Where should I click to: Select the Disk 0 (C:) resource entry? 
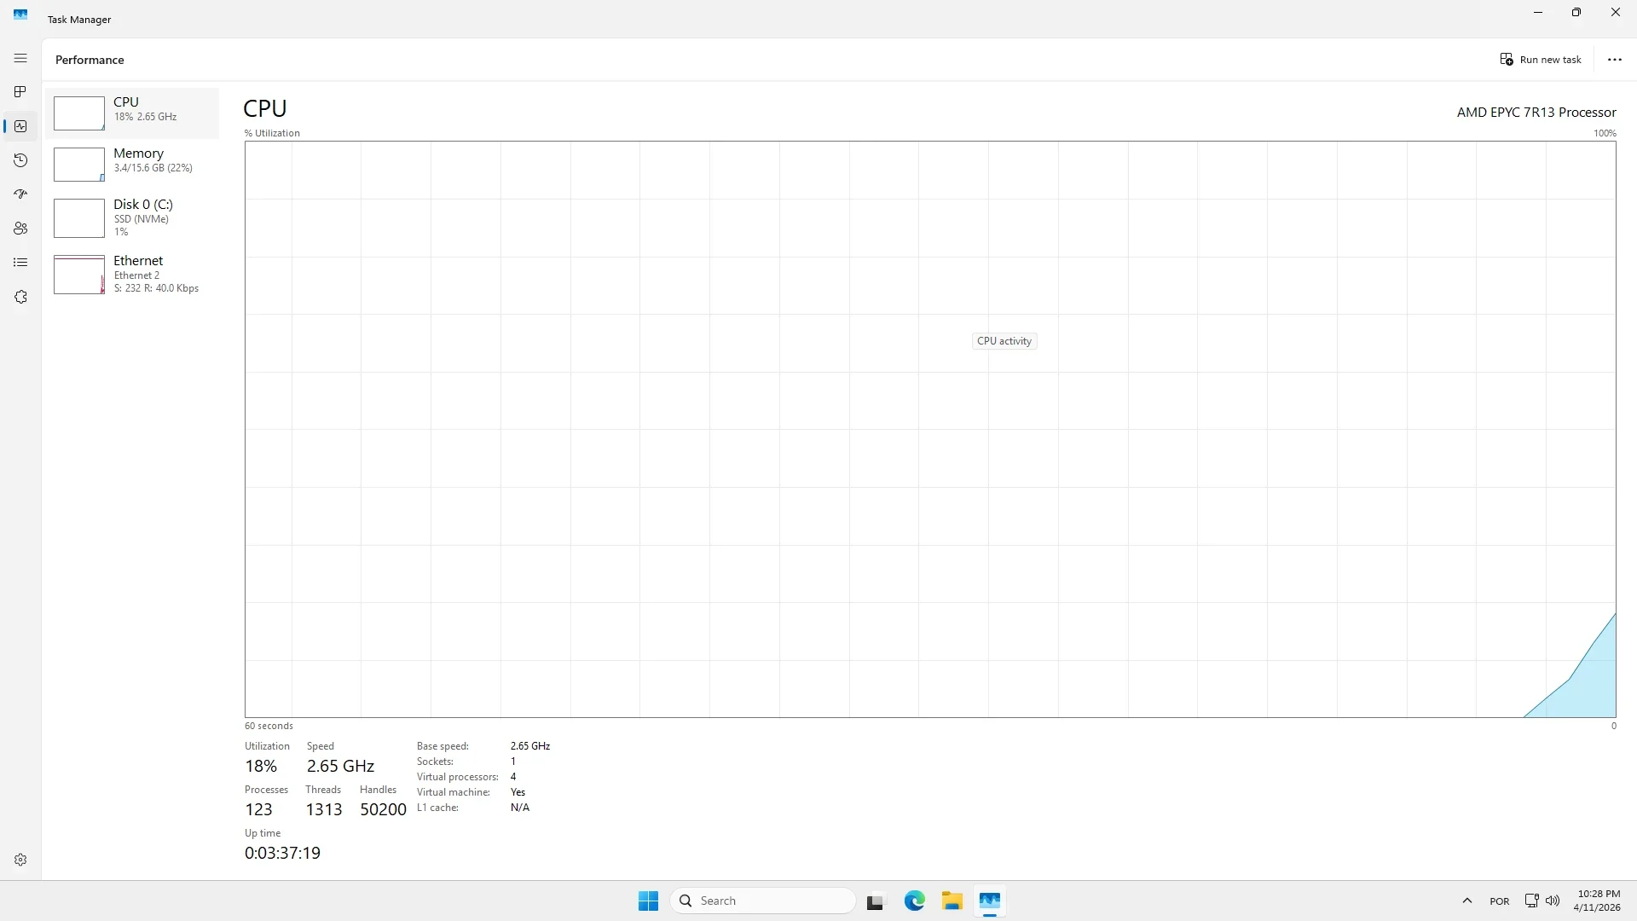point(132,217)
